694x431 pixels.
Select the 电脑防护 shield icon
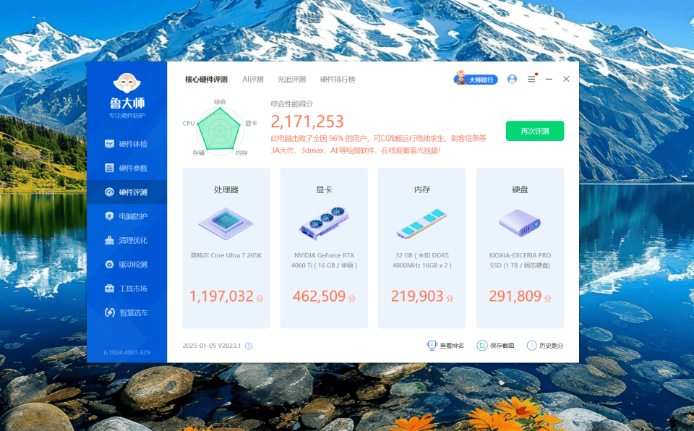(109, 216)
